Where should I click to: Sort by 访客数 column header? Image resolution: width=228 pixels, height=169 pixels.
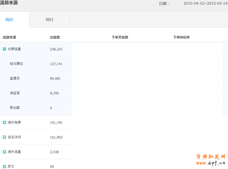point(55,37)
